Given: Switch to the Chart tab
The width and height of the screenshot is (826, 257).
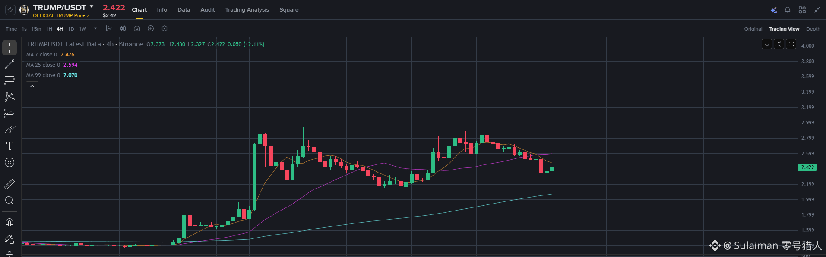Looking at the screenshot, I should [139, 9].
